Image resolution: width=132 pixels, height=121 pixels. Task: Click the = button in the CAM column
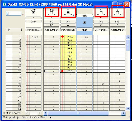tap(33, 18)
